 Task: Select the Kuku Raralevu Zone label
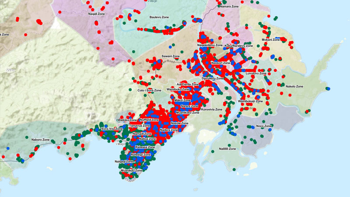pos(239,46)
